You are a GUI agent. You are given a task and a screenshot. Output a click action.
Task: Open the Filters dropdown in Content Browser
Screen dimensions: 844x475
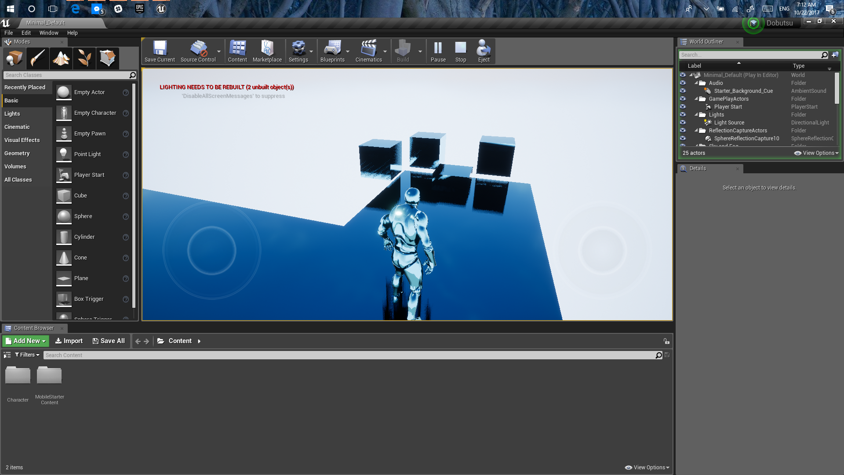[27, 355]
